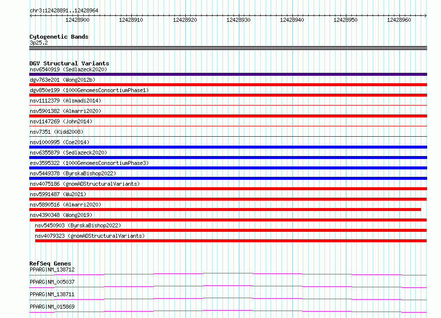
Task: Click the 12428920 ruler position label
Action: coord(185,20)
